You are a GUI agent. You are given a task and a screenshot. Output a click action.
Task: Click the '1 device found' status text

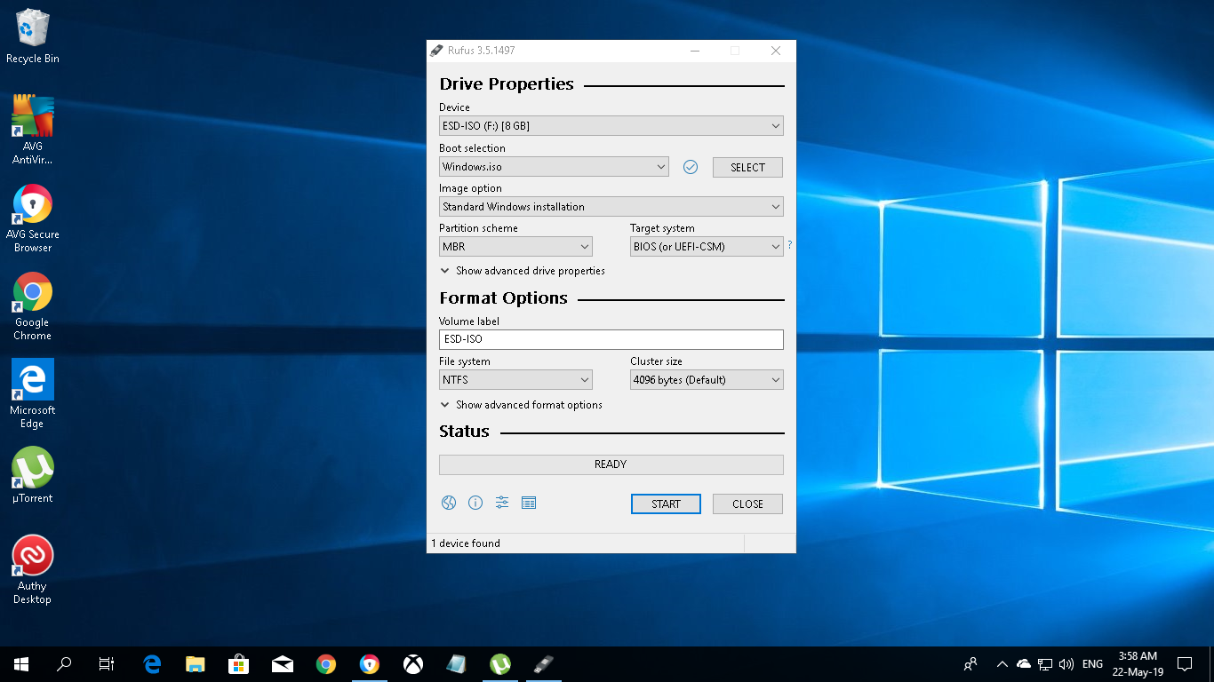466,543
